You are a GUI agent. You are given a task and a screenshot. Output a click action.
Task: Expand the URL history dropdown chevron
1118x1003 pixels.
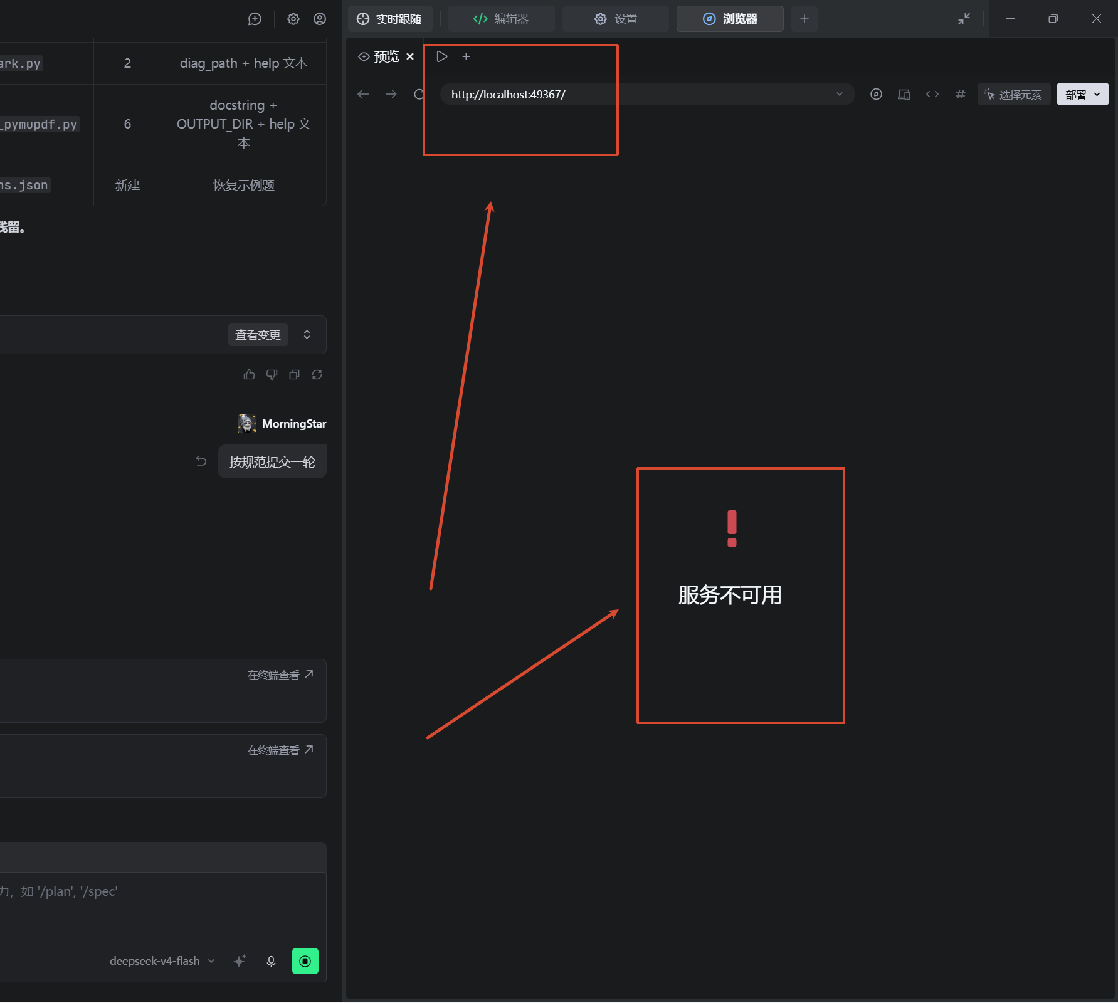840,94
